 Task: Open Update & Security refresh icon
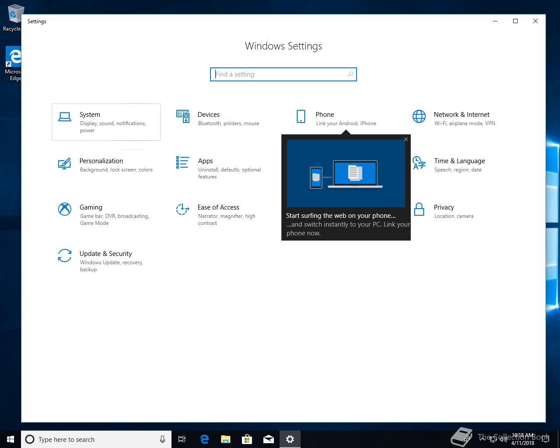pos(65,255)
